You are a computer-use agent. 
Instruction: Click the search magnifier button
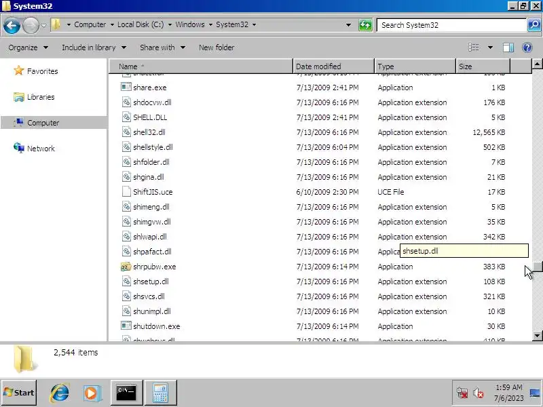pos(534,25)
